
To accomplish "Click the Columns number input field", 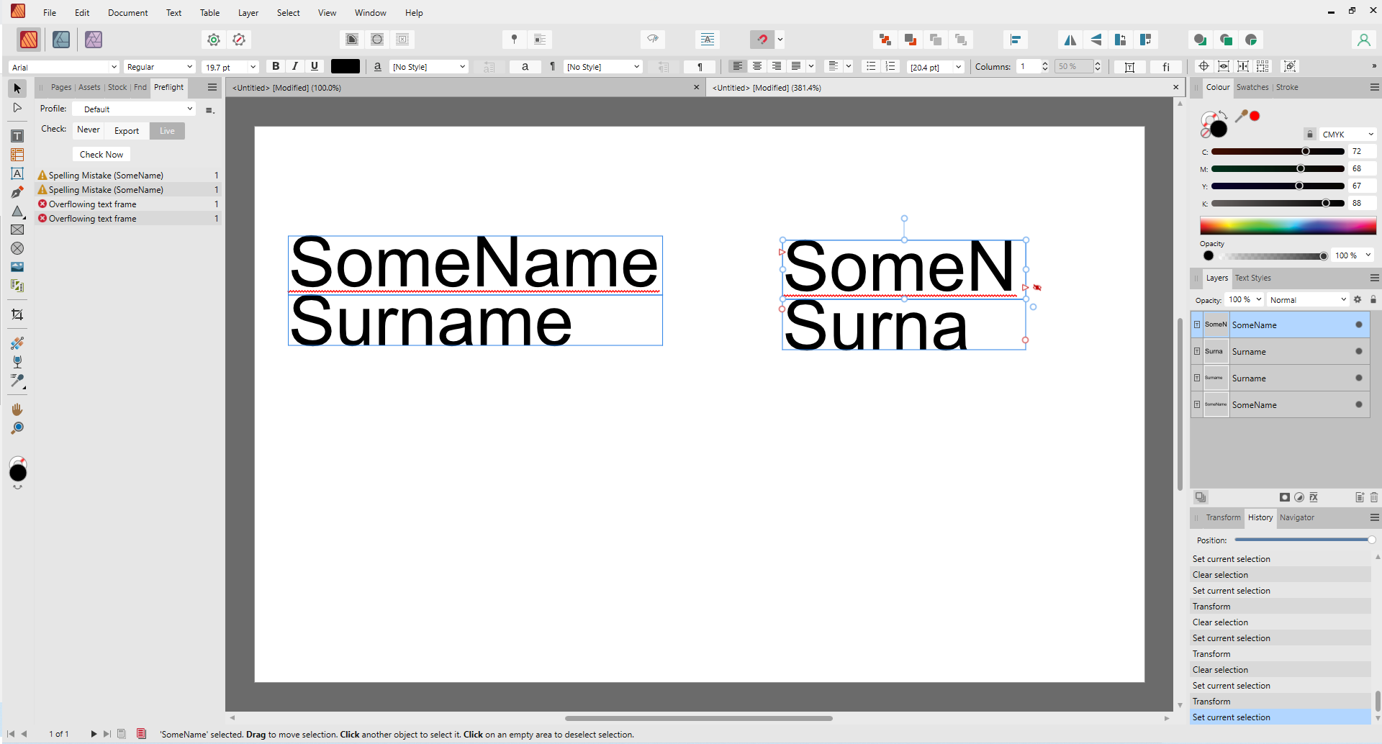I will [x=1029, y=66].
